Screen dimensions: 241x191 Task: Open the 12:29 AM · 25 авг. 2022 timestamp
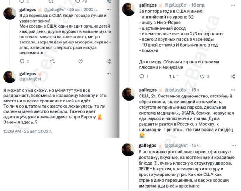coord(28,132)
